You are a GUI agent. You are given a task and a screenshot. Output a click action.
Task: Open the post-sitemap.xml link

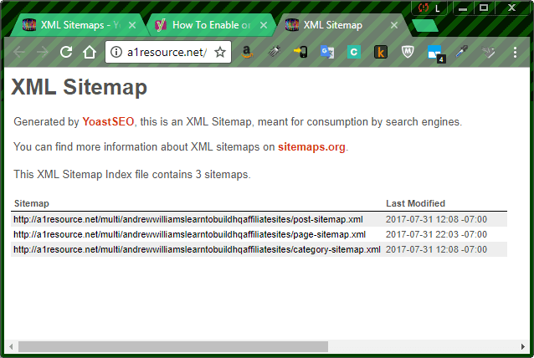click(x=188, y=219)
